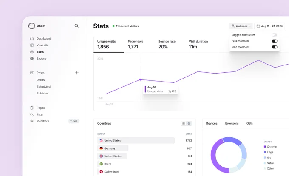Open Posts list in sidebar
Image resolution: width=289 pixels, height=176 pixels.
click(x=40, y=73)
